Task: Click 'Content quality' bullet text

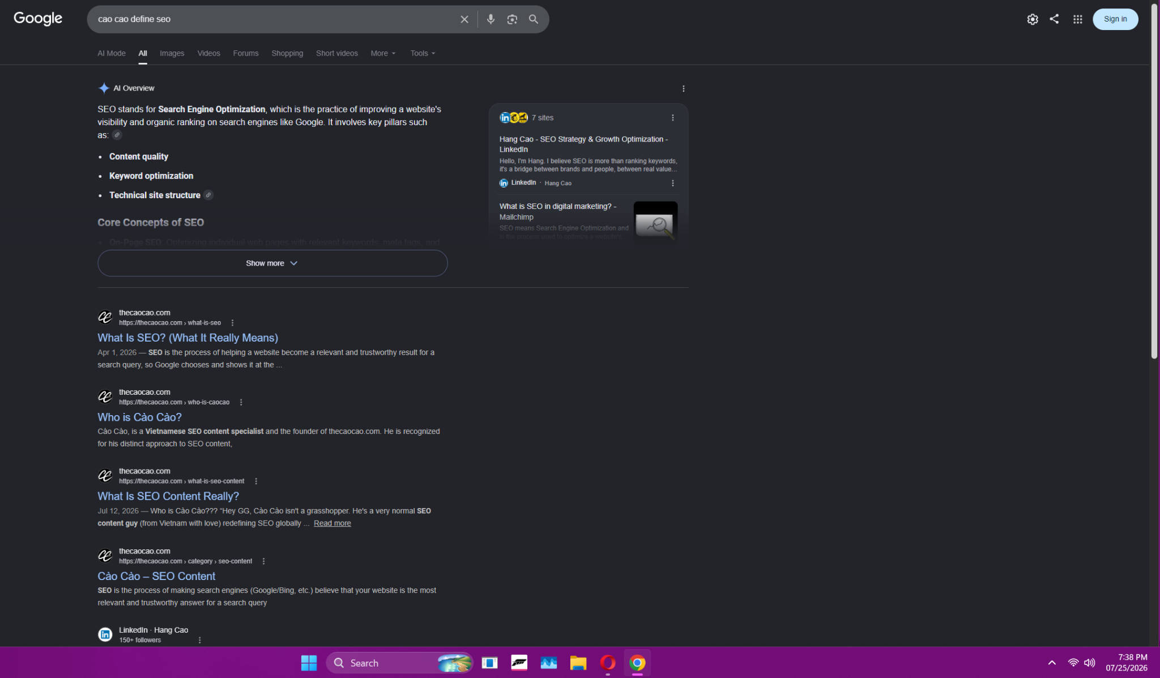Action: (x=139, y=156)
